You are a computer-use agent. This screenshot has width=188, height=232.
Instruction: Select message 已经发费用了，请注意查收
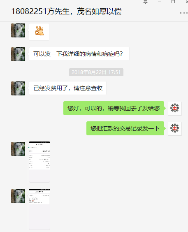point(67,88)
